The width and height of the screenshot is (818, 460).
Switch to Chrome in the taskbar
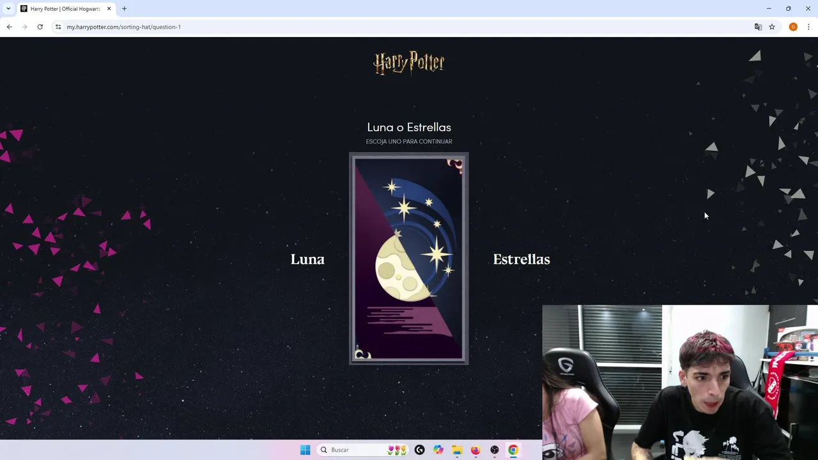[513, 450]
